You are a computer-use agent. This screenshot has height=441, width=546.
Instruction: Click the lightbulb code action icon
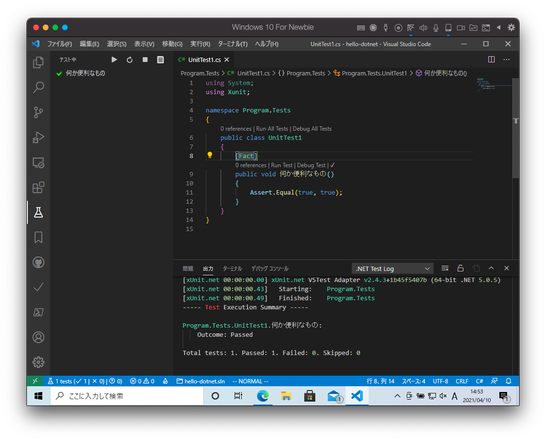point(210,155)
